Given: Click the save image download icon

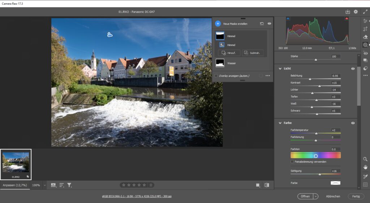Looking at the screenshot, I should 348,12.
